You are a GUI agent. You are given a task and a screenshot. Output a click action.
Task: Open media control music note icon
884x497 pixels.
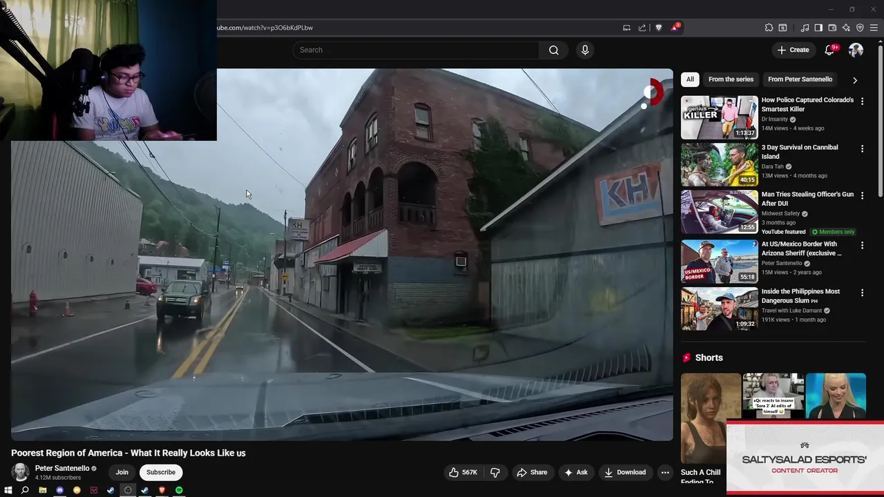tap(805, 28)
